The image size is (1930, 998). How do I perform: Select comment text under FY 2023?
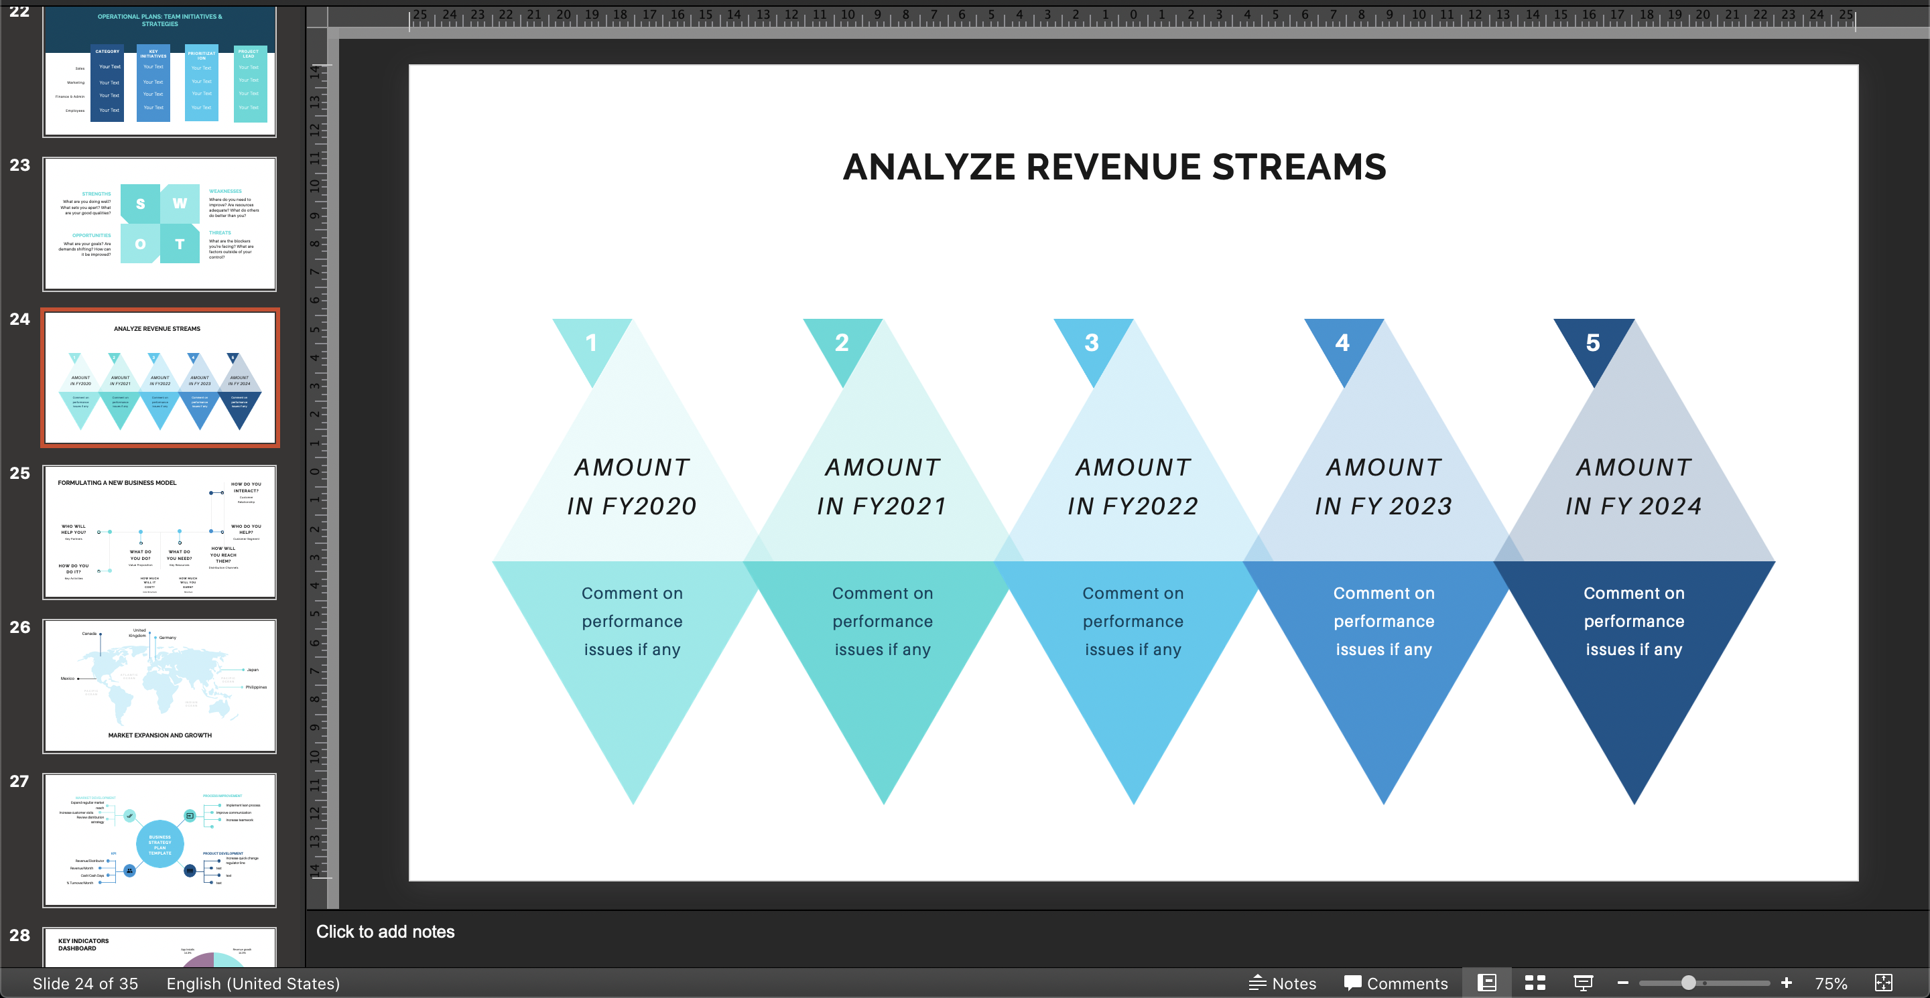pyautogui.click(x=1384, y=622)
